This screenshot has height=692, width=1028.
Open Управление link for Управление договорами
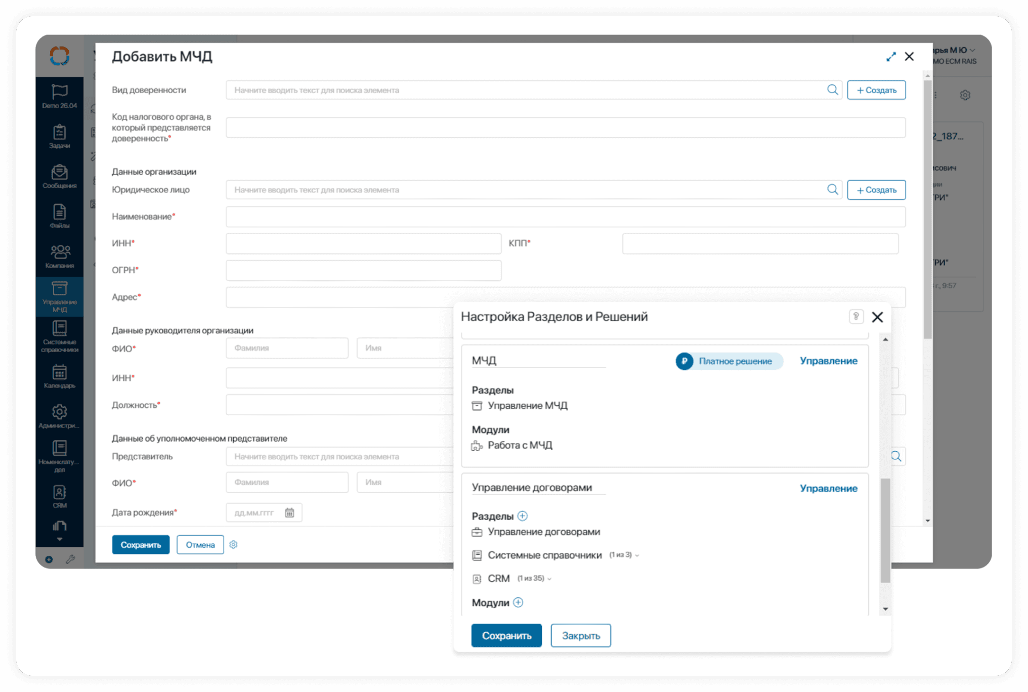click(x=828, y=488)
